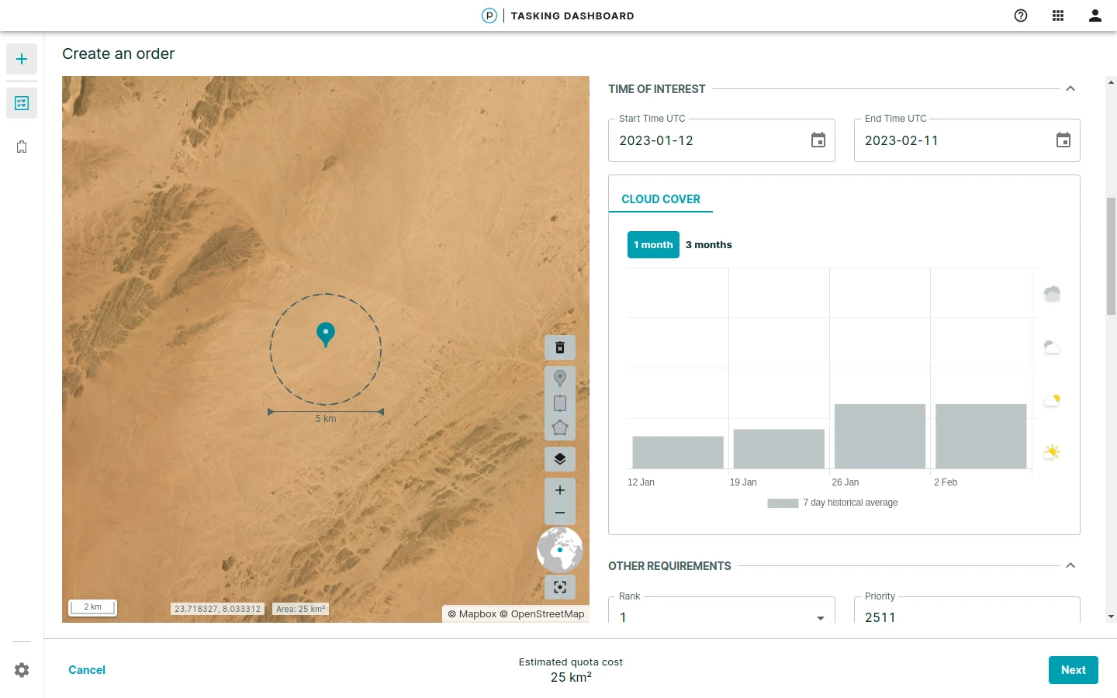Image resolution: width=1117 pixels, height=698 pixels.
Task: Click the 5 km diameter label
Action: click(x=326, y=419)
